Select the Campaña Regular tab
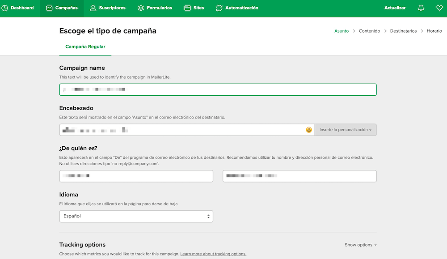447x259 pixels. pos(85,47)
